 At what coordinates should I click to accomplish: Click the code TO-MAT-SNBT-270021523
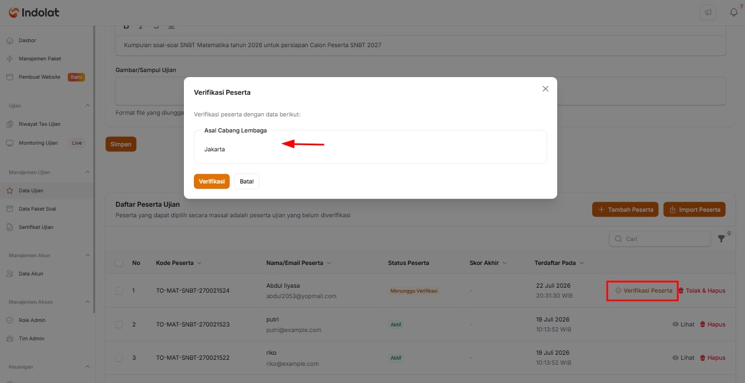pos(193,325)
